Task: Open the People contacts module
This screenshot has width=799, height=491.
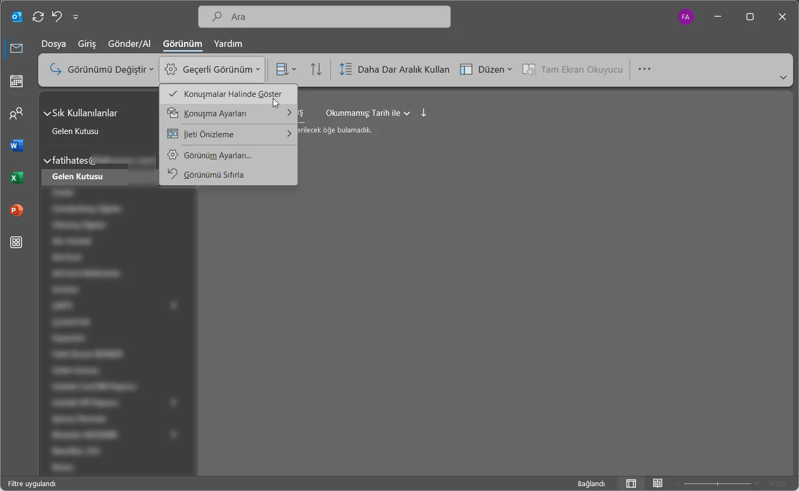Action: pyautogui.click(x=17, y=114)
